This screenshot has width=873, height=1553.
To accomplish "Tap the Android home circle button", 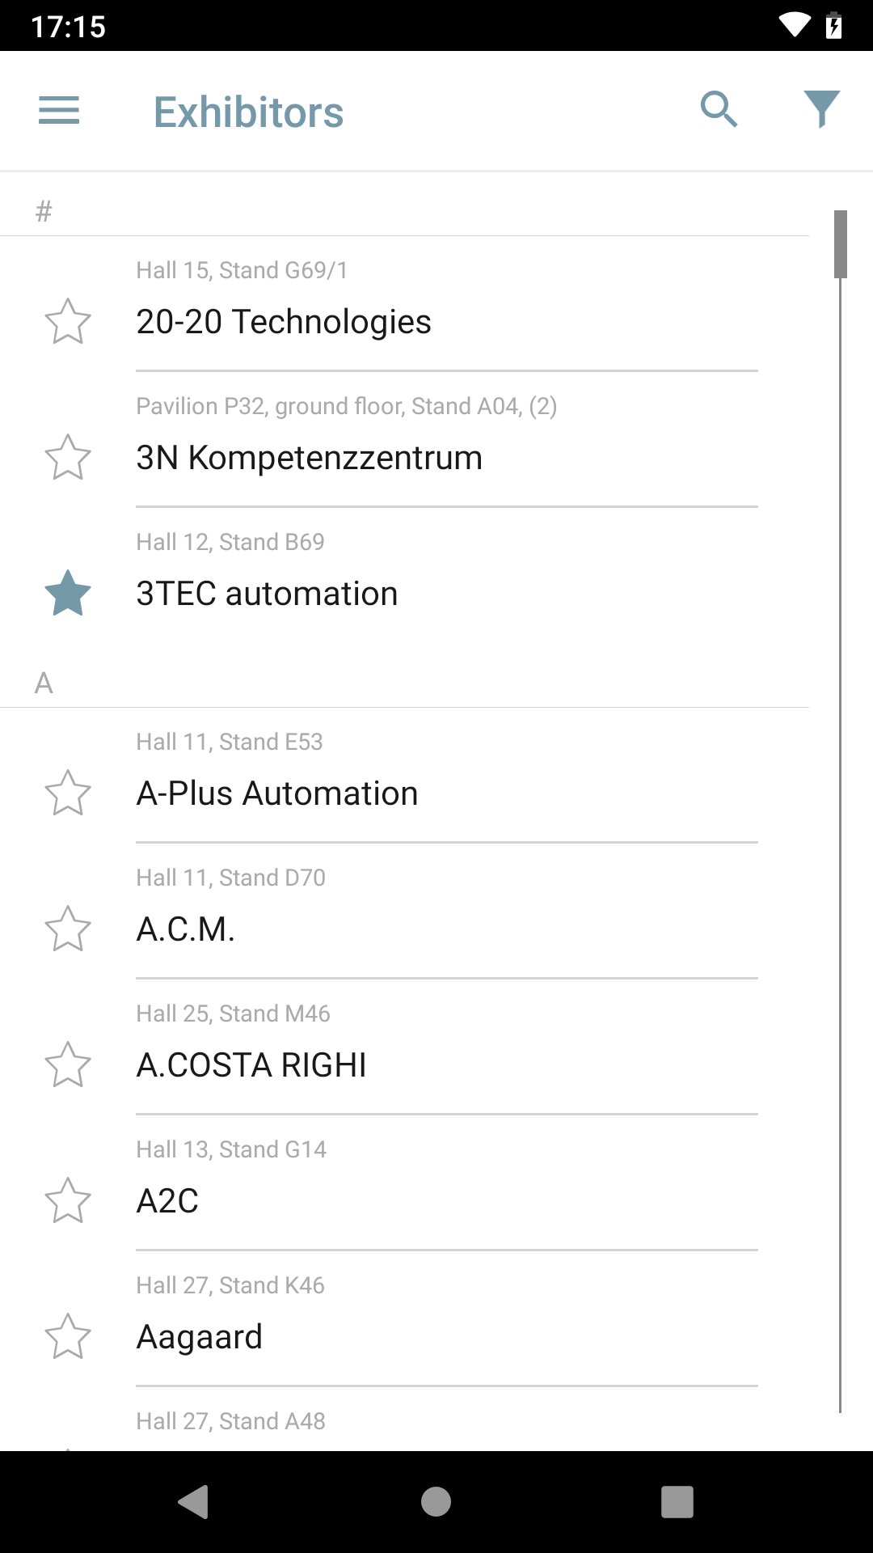I will pyautogui.click(x=436, y=1502).
